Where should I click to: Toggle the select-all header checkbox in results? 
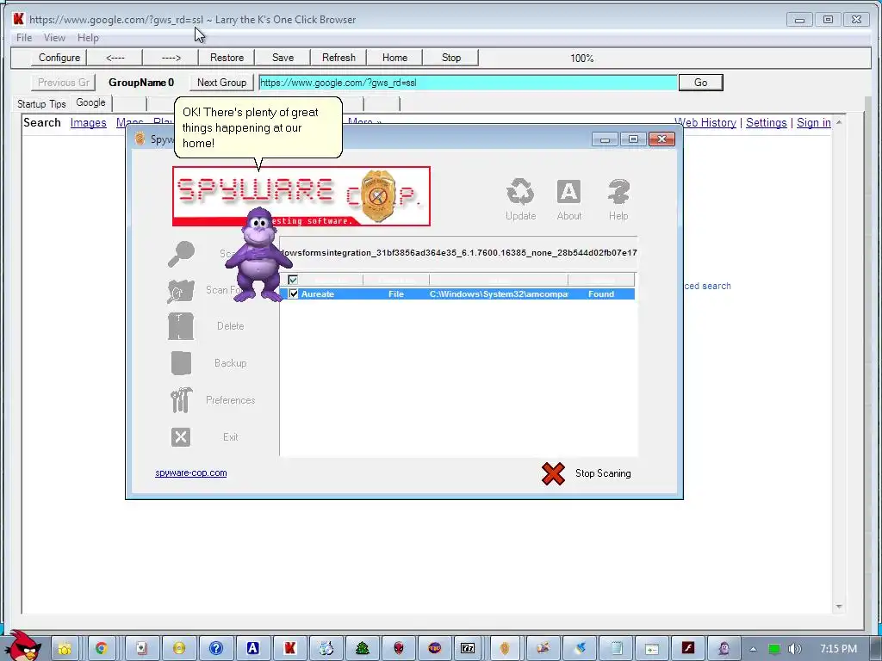click(x=293, y=280)
